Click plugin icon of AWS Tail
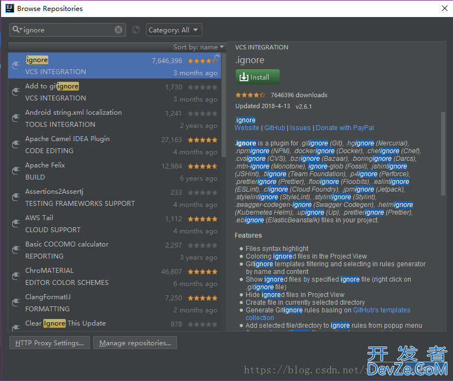The height and width of the screenshot is (381, 453). coord(16,223)
